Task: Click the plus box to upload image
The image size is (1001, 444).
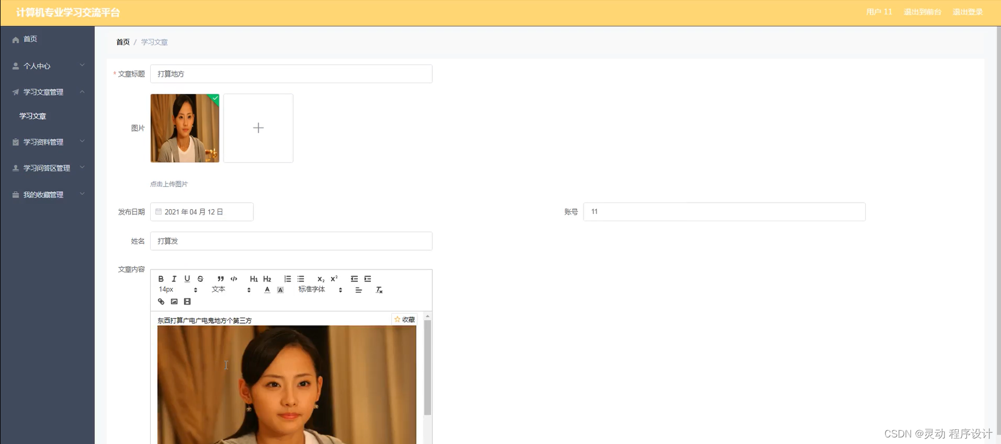Action: [x=258, y=128]
